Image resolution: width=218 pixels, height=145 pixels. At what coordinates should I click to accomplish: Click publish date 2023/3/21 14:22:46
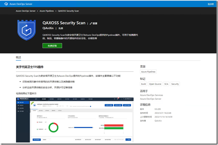tap(163, 113)
